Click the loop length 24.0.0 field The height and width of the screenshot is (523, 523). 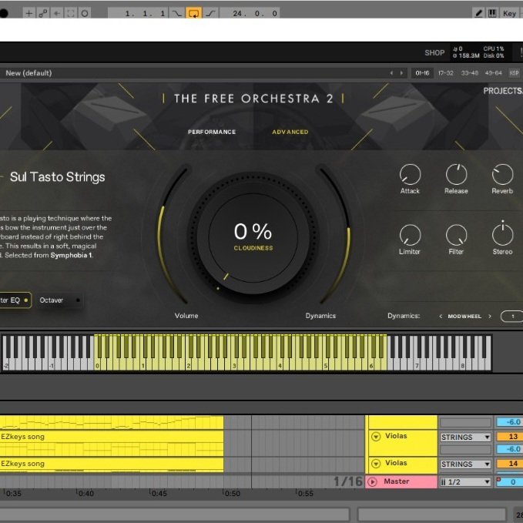pos(250,13)
